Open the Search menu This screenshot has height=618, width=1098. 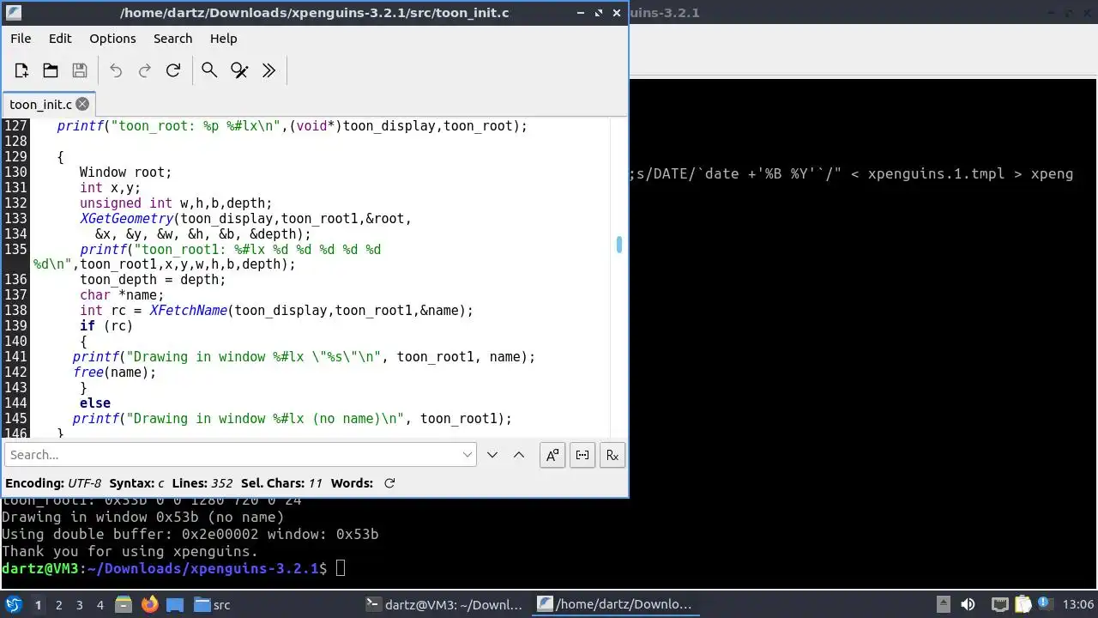(x=172, y=39)
